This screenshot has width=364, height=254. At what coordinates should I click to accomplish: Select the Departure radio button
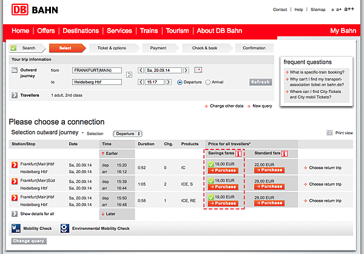tap(180, 83)
